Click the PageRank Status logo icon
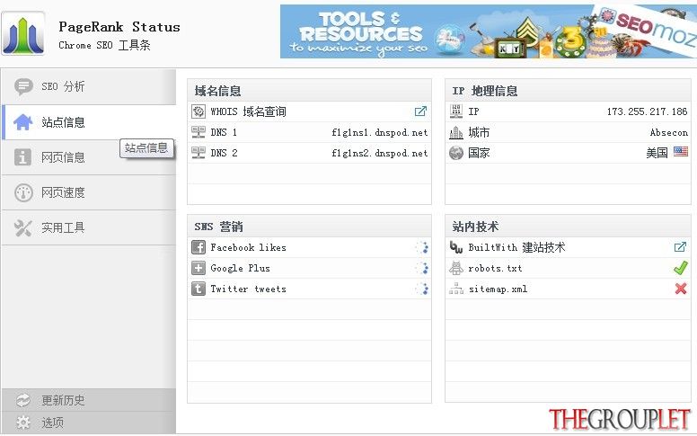The image size is (697, 436). (23, 33)
